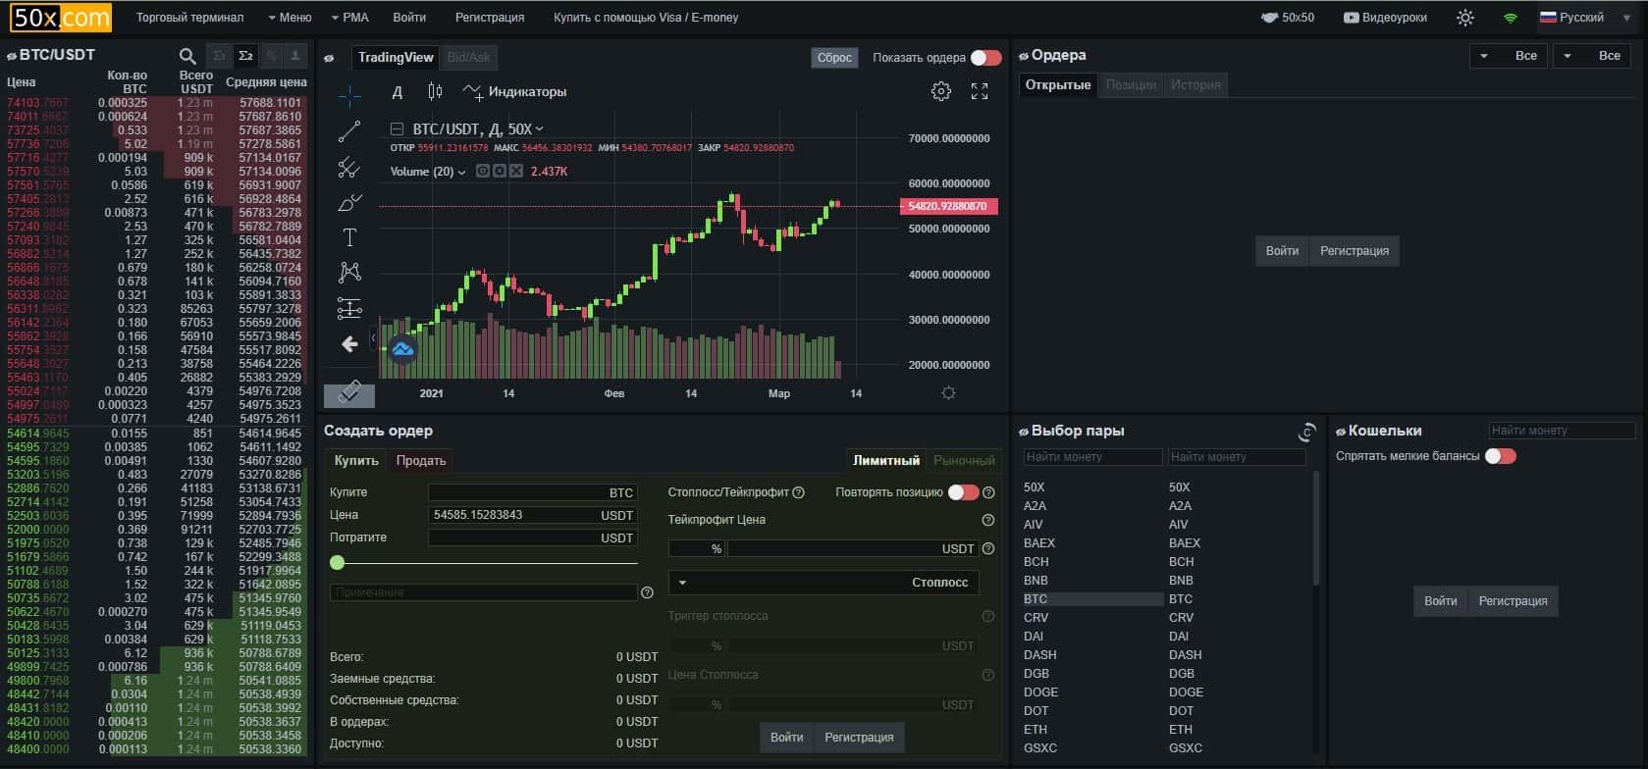The height and width of the screenshot is (769, 1648).
Task: Select the trend line drawing tool
Action: coord(349,131)
